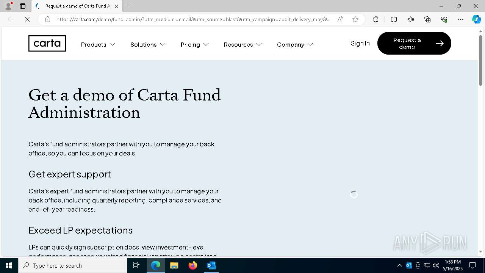Image resolution: width=485 pixels, height=273 pixels.
Task: Open the notification center icon
Action: [x=473, y=265]
